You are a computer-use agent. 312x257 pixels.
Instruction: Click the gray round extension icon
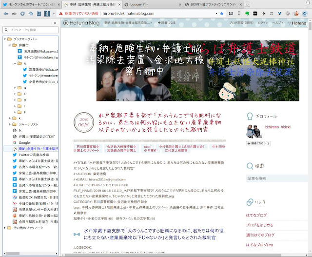pyautogui.click(x=288, y=14)
